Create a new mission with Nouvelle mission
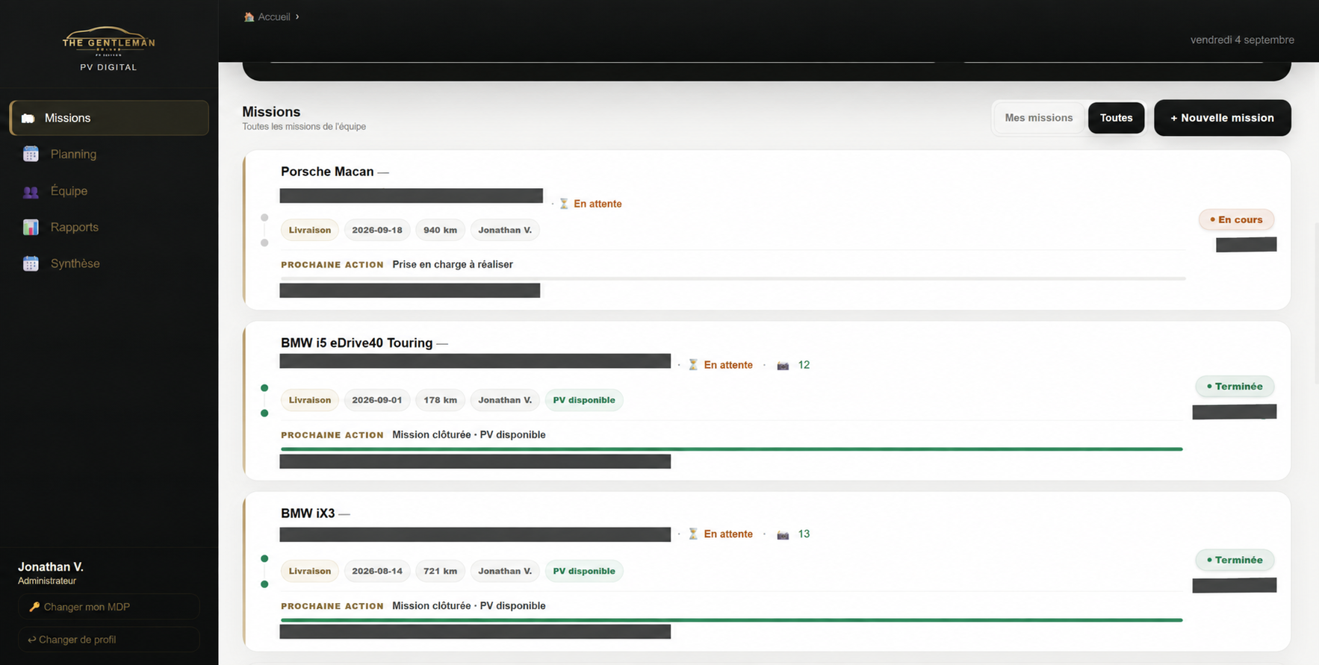The image size is (1319, 665). click(1222, 118)
